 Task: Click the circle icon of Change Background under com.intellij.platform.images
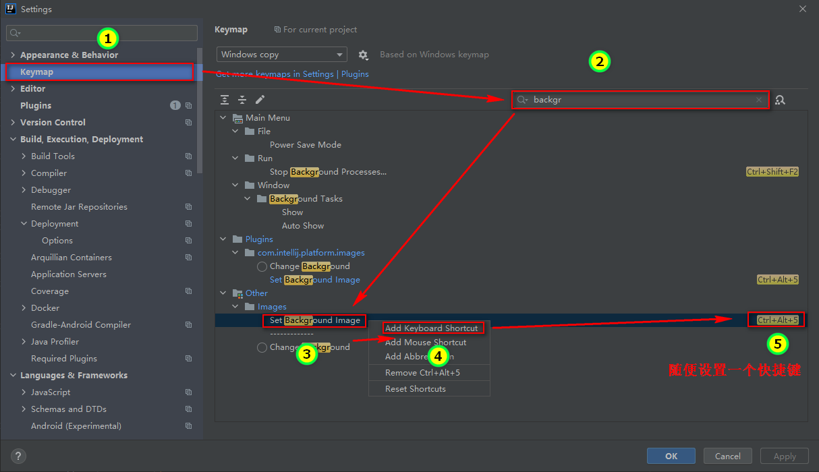(262, 266)
